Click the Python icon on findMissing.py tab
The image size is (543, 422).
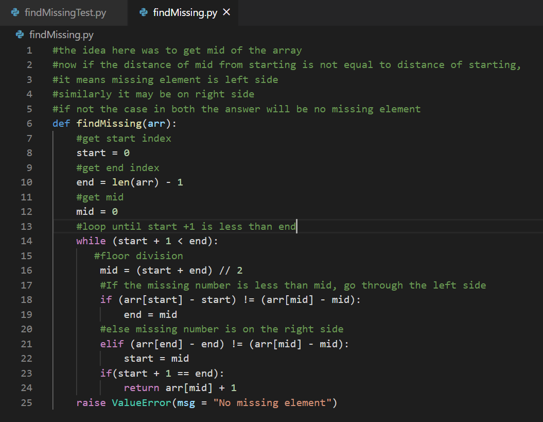click(144, 13)
